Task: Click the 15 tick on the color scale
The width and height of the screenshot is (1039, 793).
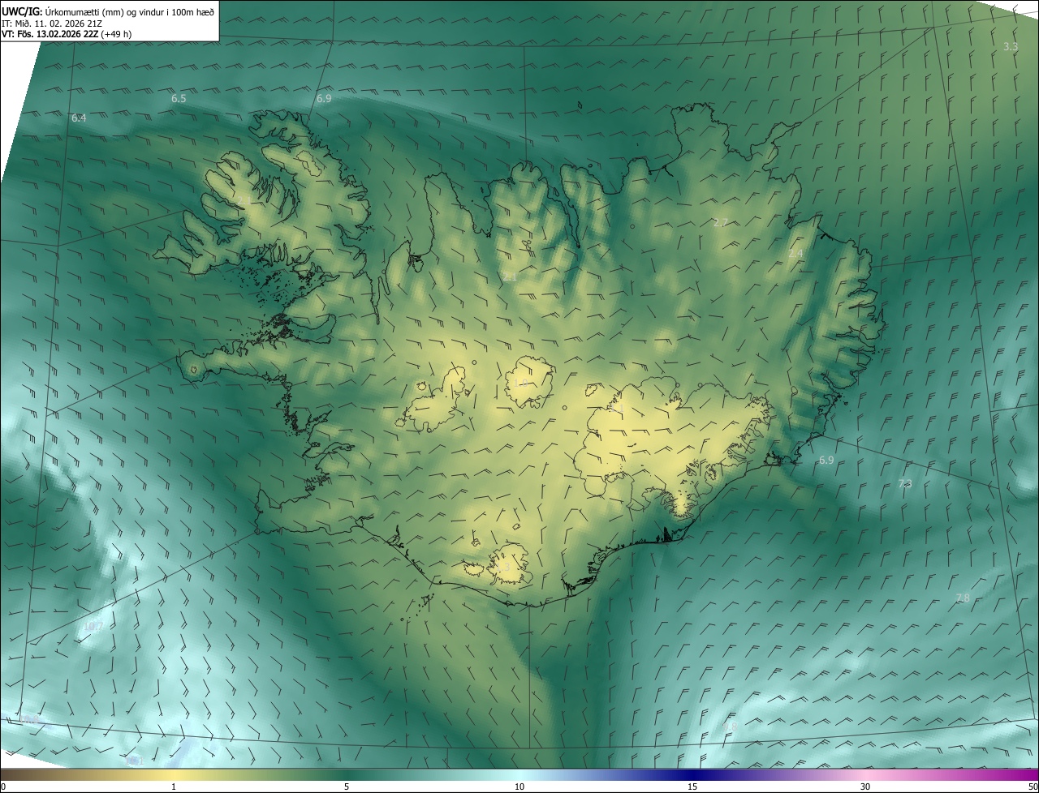Action: pyautogui.click(x=692, y=787)
